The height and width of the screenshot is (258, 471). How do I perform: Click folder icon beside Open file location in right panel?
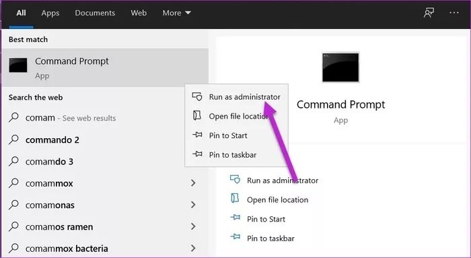(235, 199)
